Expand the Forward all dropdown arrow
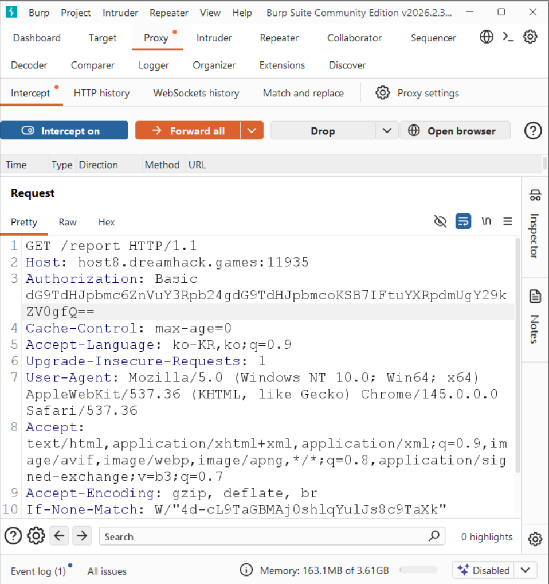The height and width of the screenshot is (584, 549). click(252, 130)
